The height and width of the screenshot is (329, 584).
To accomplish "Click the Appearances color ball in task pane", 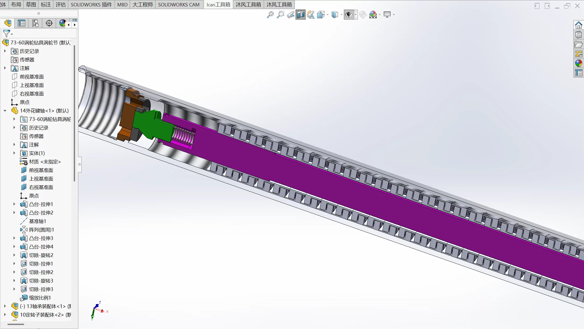I will (x=578, y=63).
